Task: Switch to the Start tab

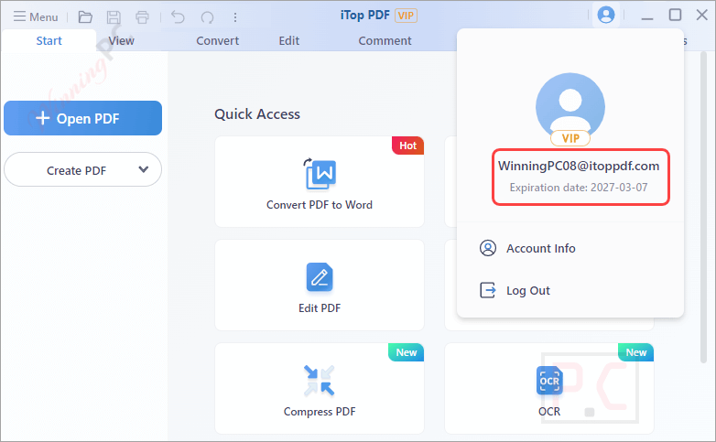Action: pos(49,40)
